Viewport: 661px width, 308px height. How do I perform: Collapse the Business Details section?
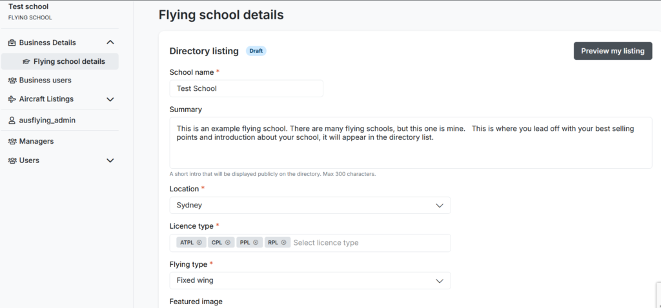(110, 43)
